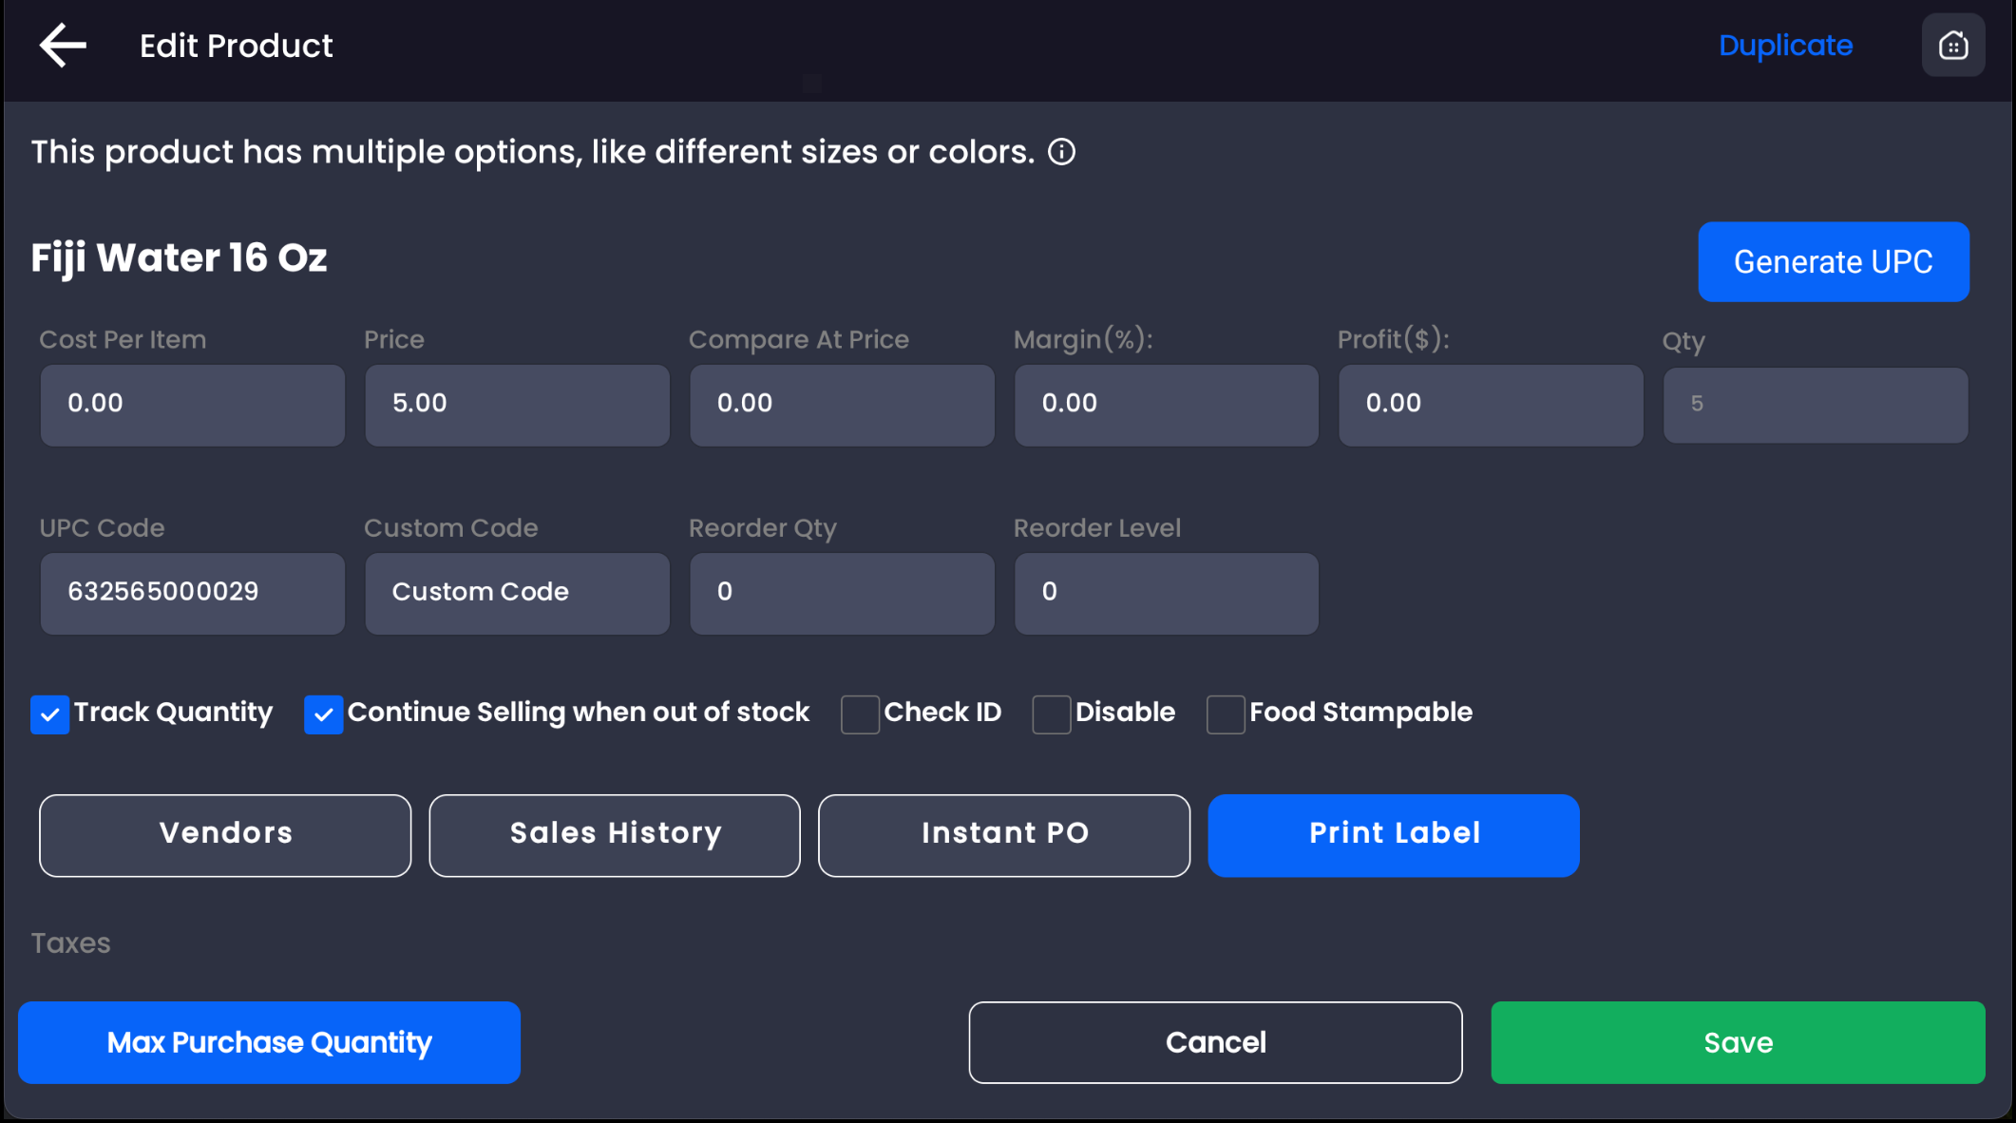Save the product changes
Viewport: 2016px width, 1123px height.
(1738, 1042)
